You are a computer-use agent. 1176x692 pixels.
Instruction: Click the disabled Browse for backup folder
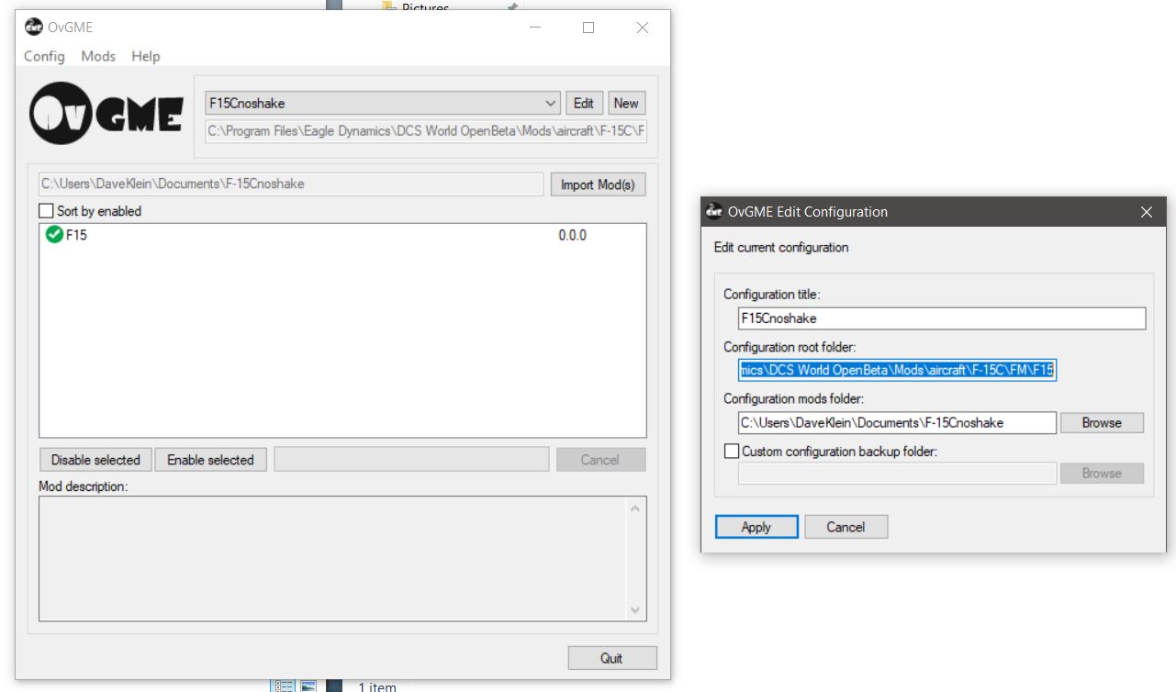click(x=1102, y=474)
